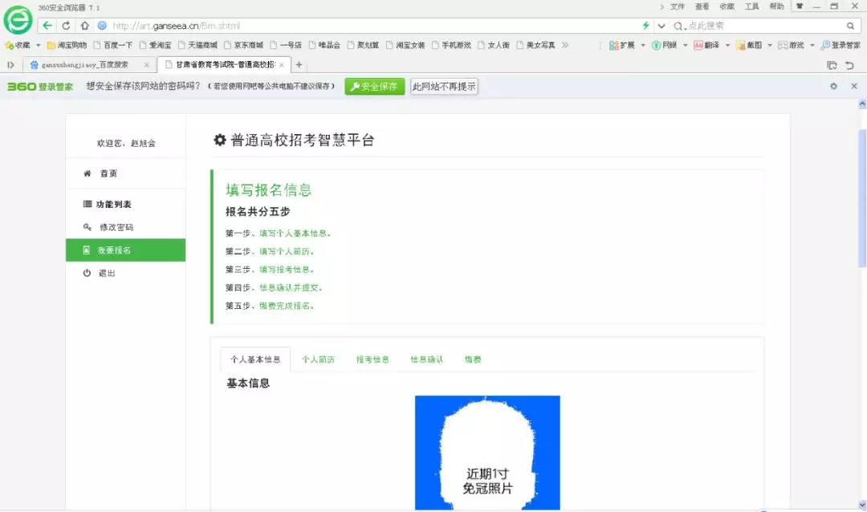Open the 查看 menu
The height and width of the screenshot is (512, 867).
tap(702, 6)
